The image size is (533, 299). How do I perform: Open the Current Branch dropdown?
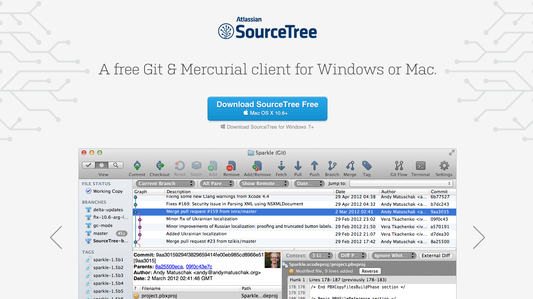[x=165, y=184]
